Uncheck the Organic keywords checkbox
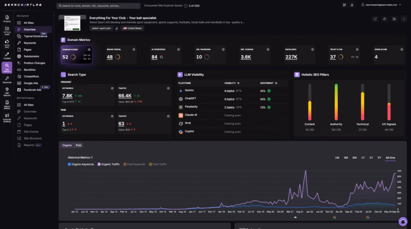The width and height of the screenshot is (411, 229). pos(69,164)
